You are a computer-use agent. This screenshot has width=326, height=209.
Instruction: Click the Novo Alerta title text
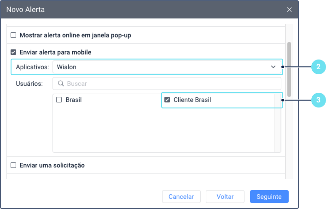[x=26, y=9]
